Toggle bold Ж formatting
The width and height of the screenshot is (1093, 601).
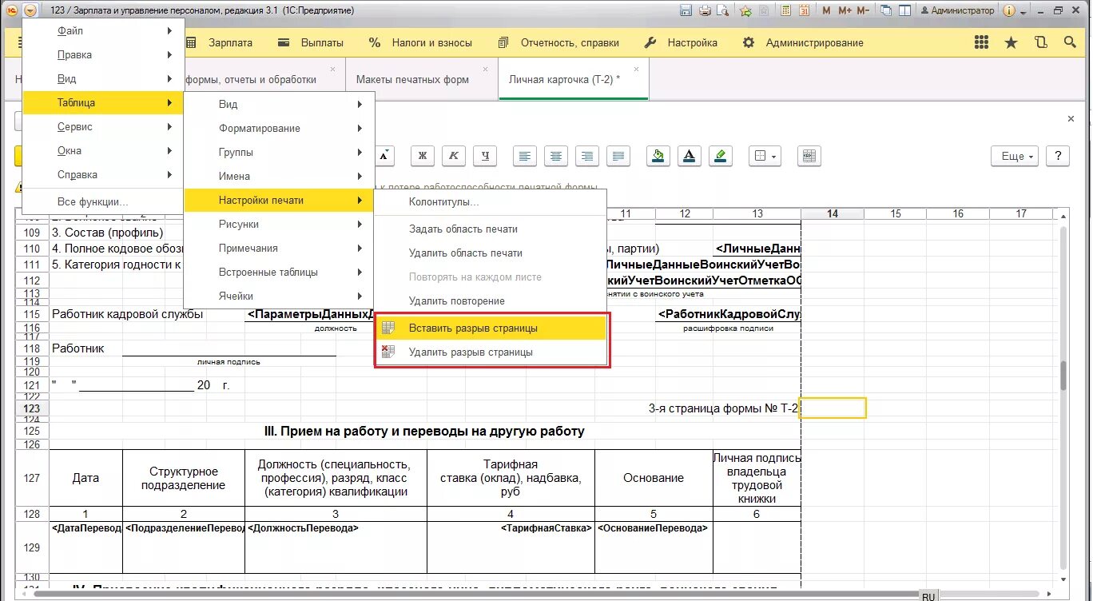point(423,156)
